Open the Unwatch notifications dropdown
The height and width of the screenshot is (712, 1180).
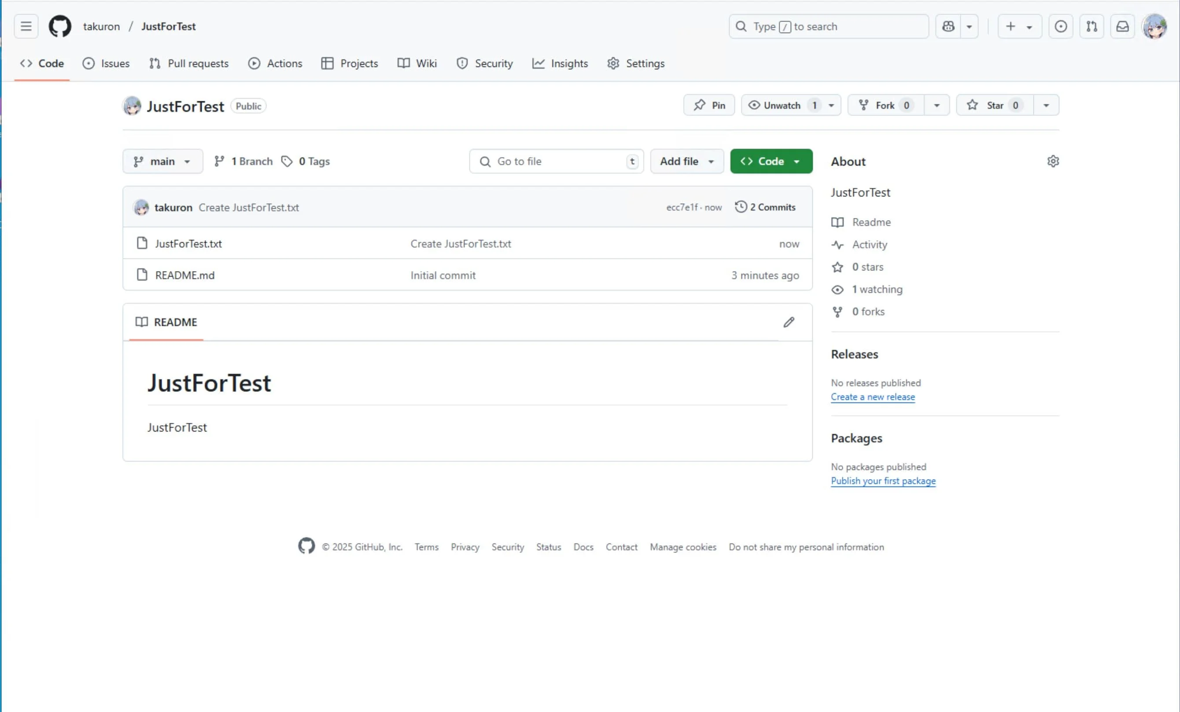[791, 105]
